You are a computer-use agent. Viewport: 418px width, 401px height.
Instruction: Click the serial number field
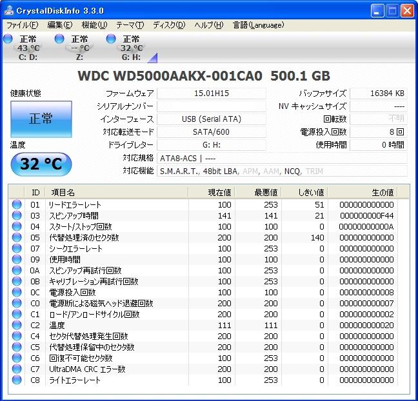tap(212, 106)
